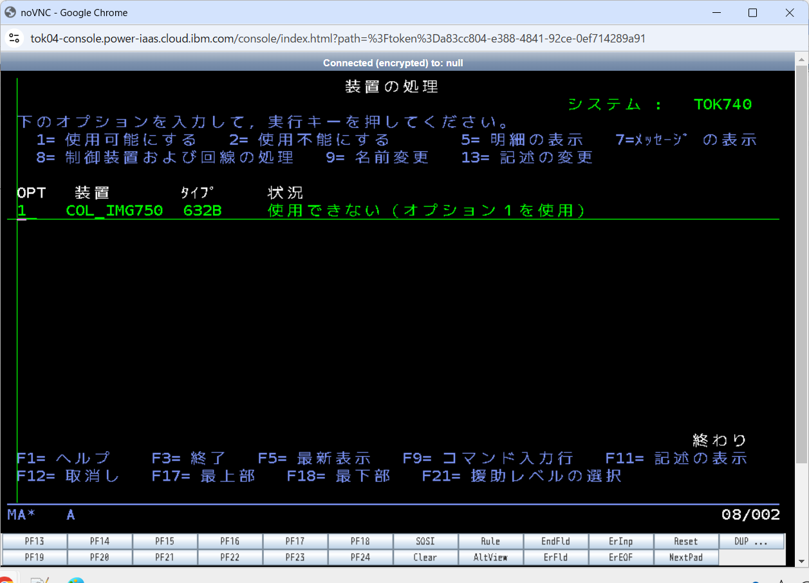This screenshot has height=583, width=809.
Task: Click the COL_IMG750 device name
Action: [x=115, y=210]
